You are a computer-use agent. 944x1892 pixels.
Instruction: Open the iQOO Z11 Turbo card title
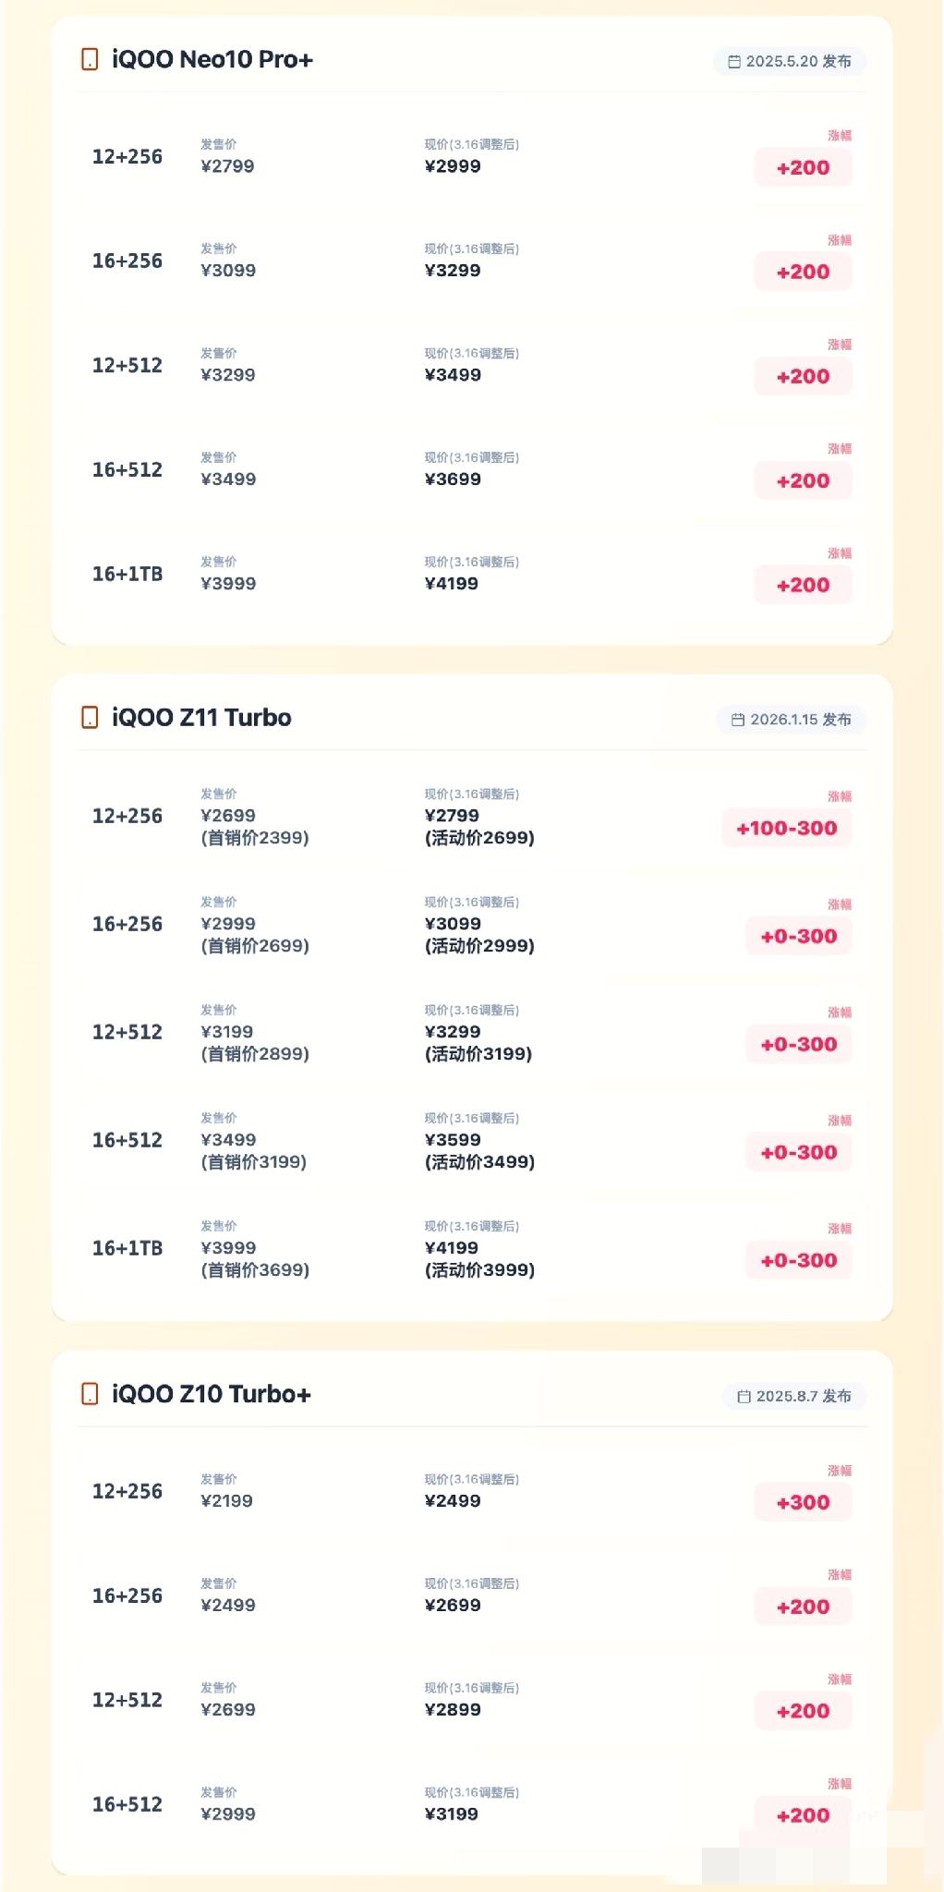coord(201,718)
